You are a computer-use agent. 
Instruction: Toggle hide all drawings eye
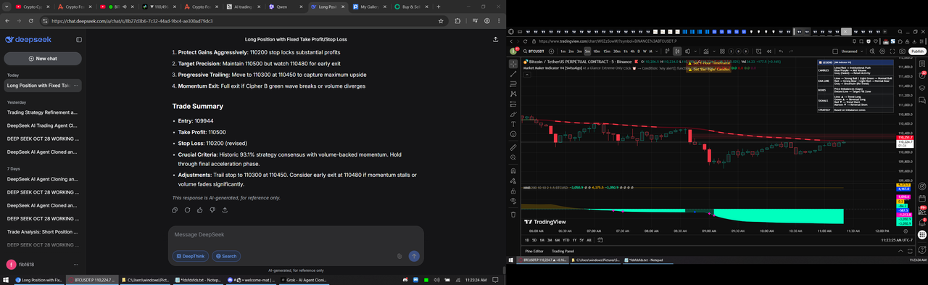point(513,201)
